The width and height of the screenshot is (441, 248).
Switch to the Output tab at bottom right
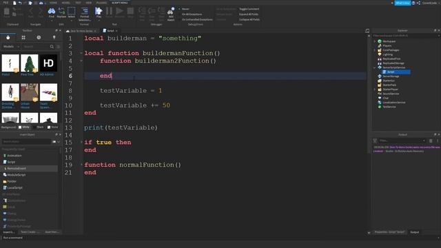(415, 232)
